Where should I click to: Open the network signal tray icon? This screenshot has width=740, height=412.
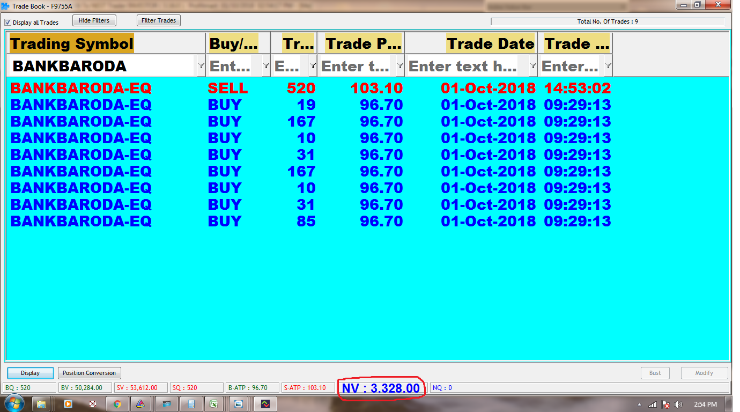pos(653,404)
